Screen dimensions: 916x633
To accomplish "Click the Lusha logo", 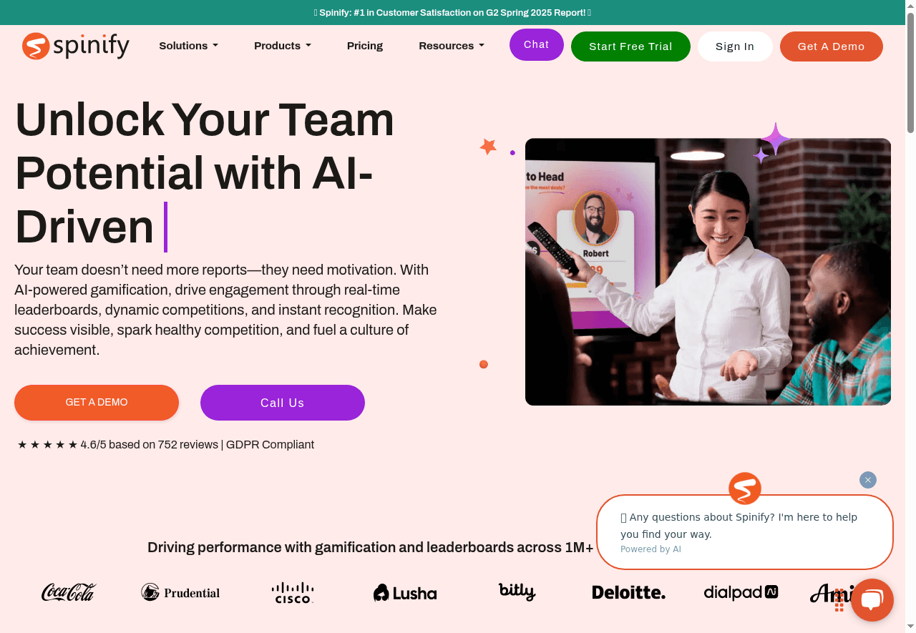I will point(405,593).
